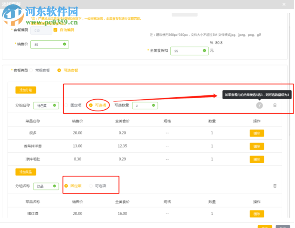Image resolution: width=295 pixels, height=228 pixels.
Task: Focus the 套餐编码 input field
Action: click(x=41, y=30)
